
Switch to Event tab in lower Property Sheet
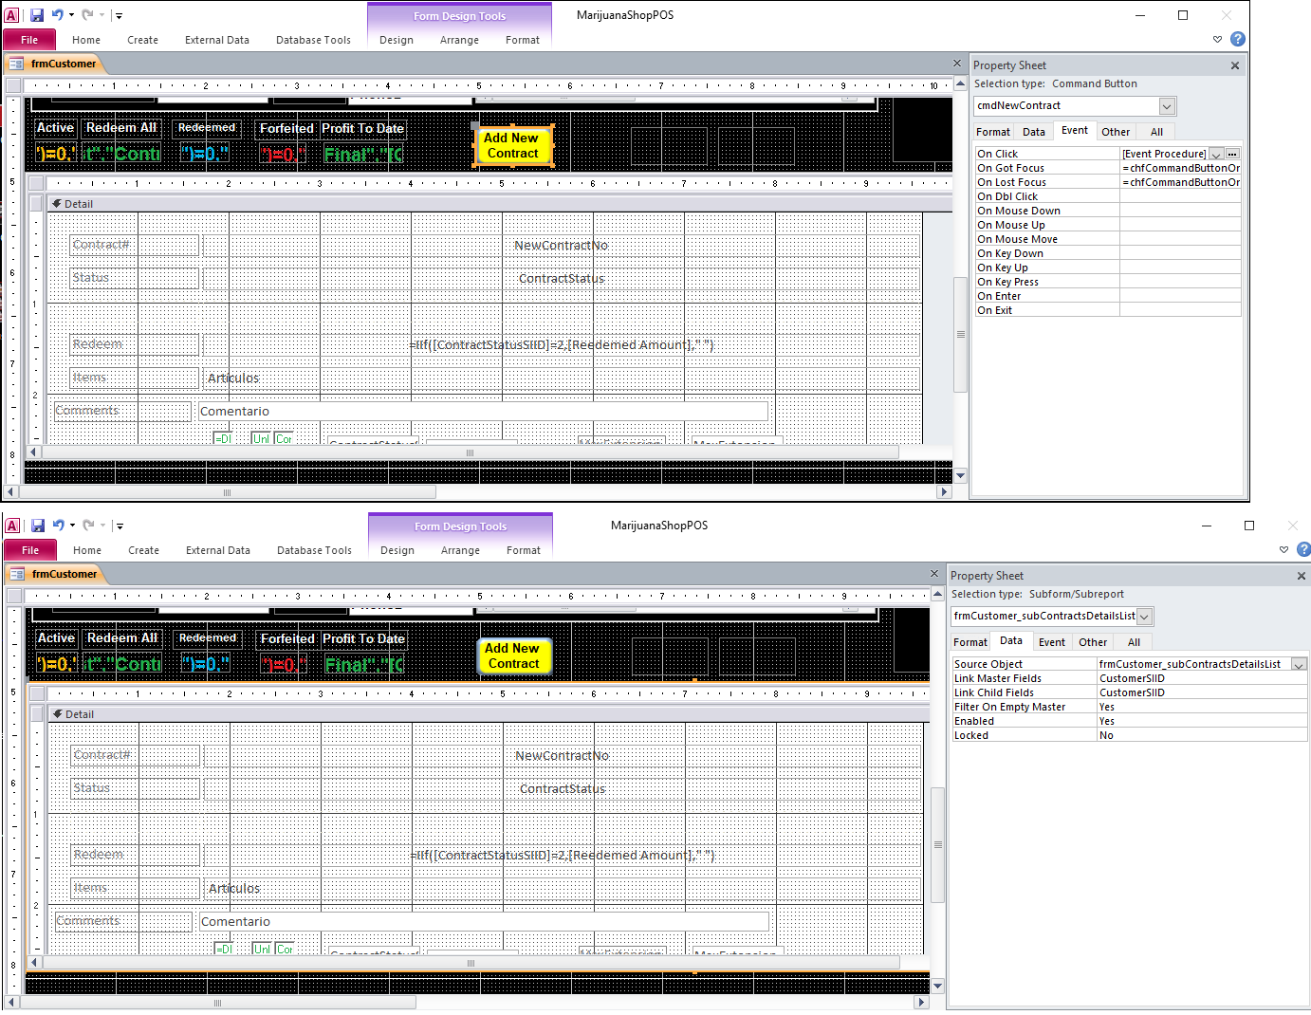coord(1052,642)
